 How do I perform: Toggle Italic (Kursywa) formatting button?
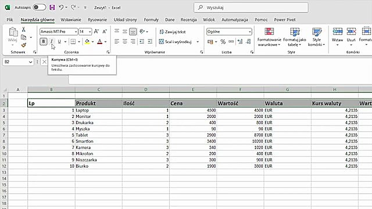coord(51,42)
